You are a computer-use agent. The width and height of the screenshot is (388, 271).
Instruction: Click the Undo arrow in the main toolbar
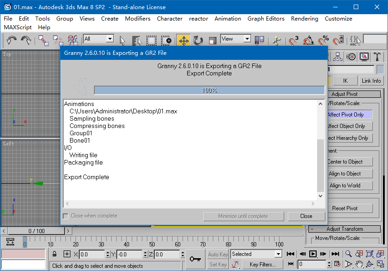tap(11, 40)
